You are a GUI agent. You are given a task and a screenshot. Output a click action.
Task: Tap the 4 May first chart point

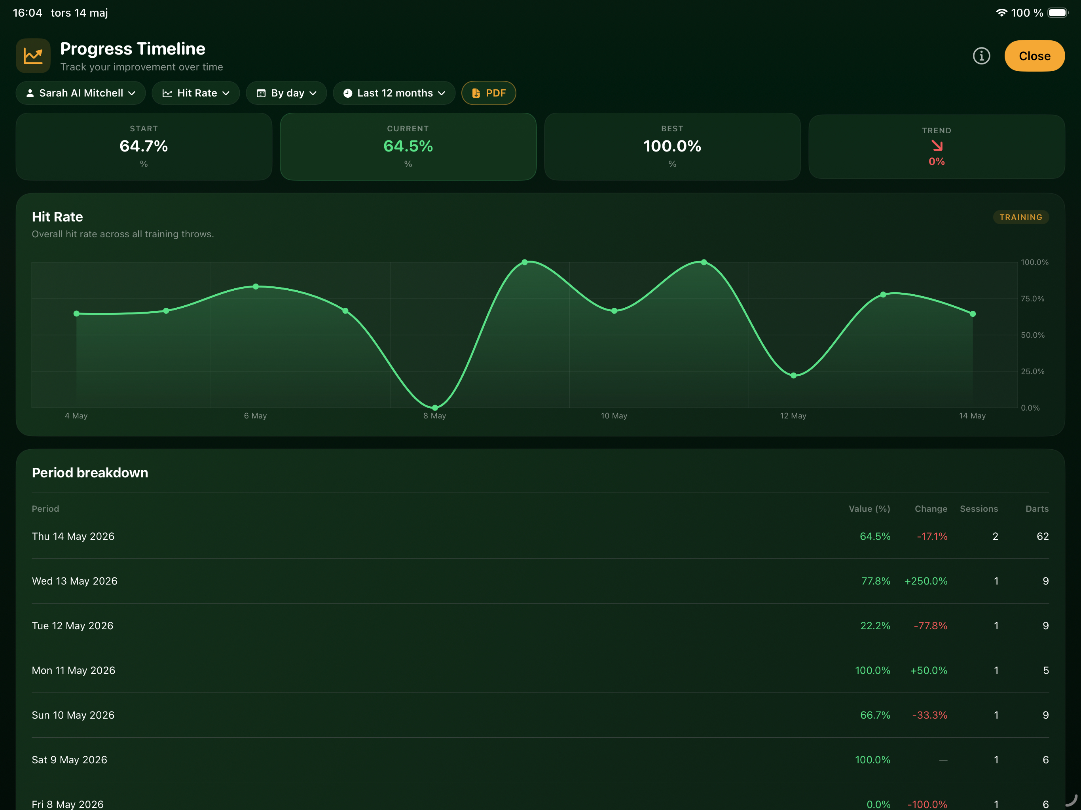tap(76, 314)
